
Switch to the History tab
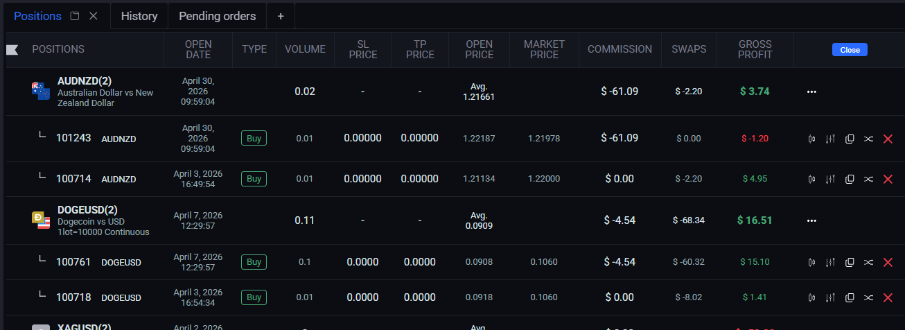139,16
